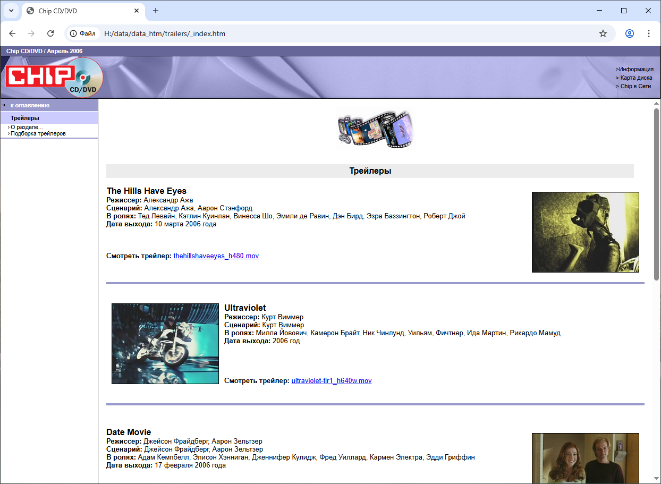Viewport: 661px width, 484px height.
Task: Go forward to the next page
Action: pyautogui.click(x=31, y=33)
